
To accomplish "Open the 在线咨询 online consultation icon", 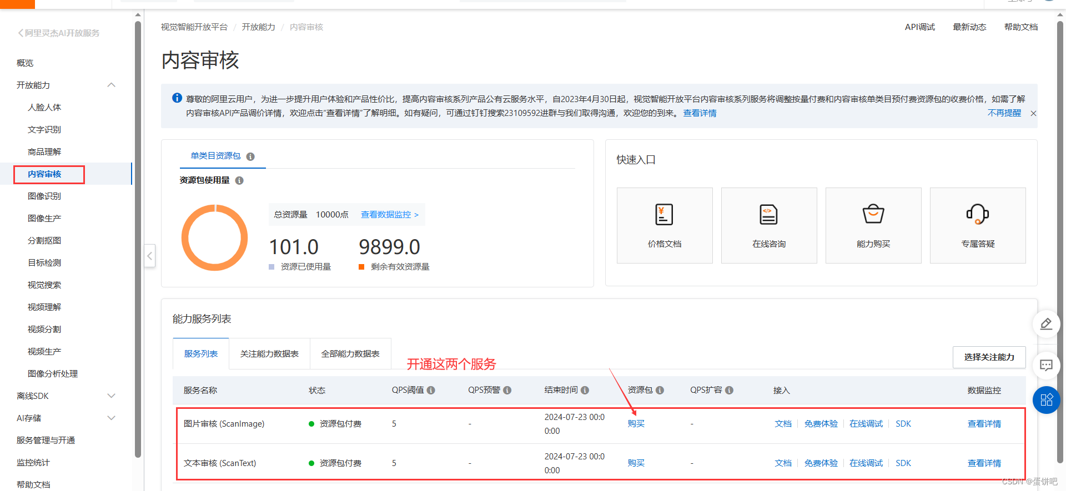I will (768, 215).
